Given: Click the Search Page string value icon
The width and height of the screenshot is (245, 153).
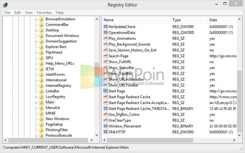Looking at the screenshot, I should coord(106,56).
